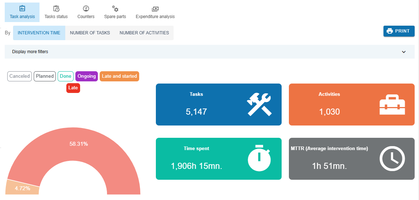Toggle the red Late status filter
The width and height of the screenshot is (419, 200).
pos(73,88)
